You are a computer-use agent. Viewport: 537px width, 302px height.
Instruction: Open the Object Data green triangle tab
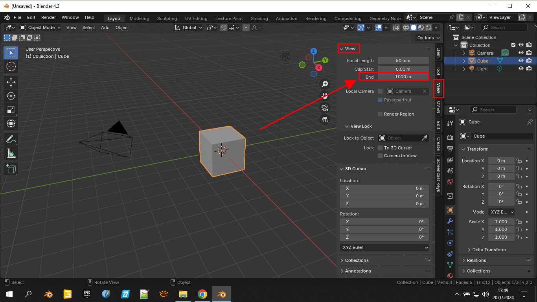[x=450, y=265]
